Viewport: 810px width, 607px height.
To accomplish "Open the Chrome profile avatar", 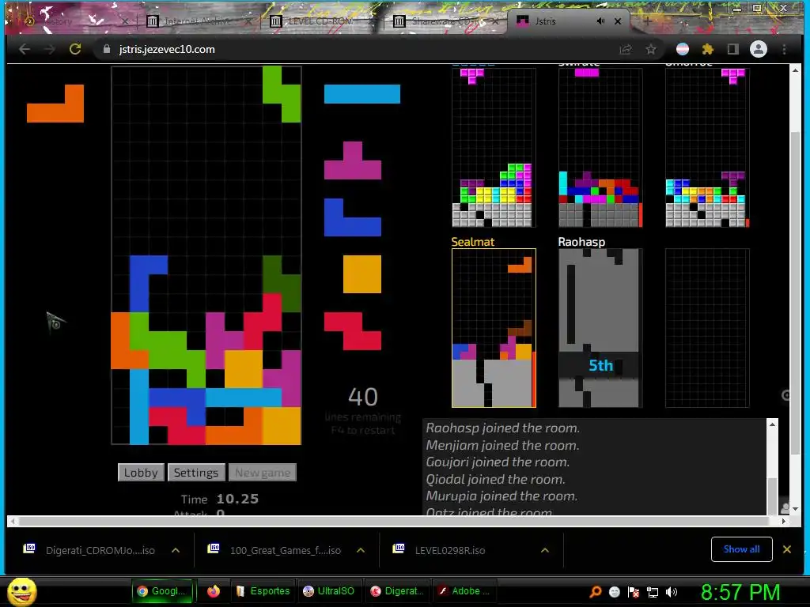I will [759, 49].
